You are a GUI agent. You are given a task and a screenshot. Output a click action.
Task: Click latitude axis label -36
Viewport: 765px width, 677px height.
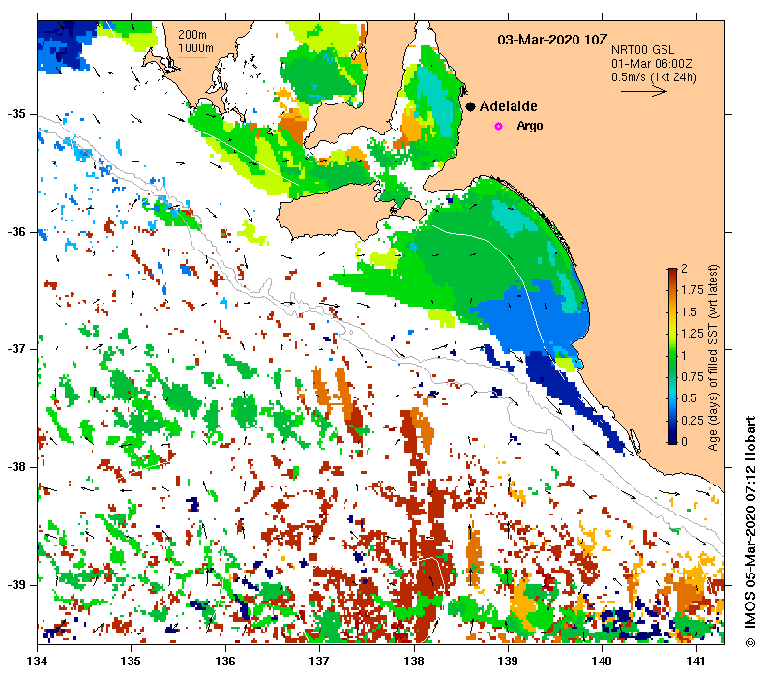[16, 232]
